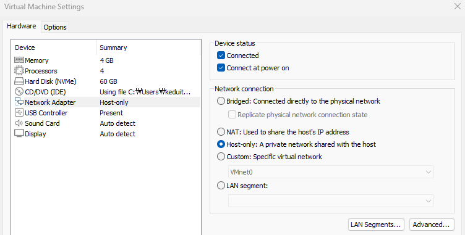
Task: Select the Host-only radio button
Action: tap(221, 144)
